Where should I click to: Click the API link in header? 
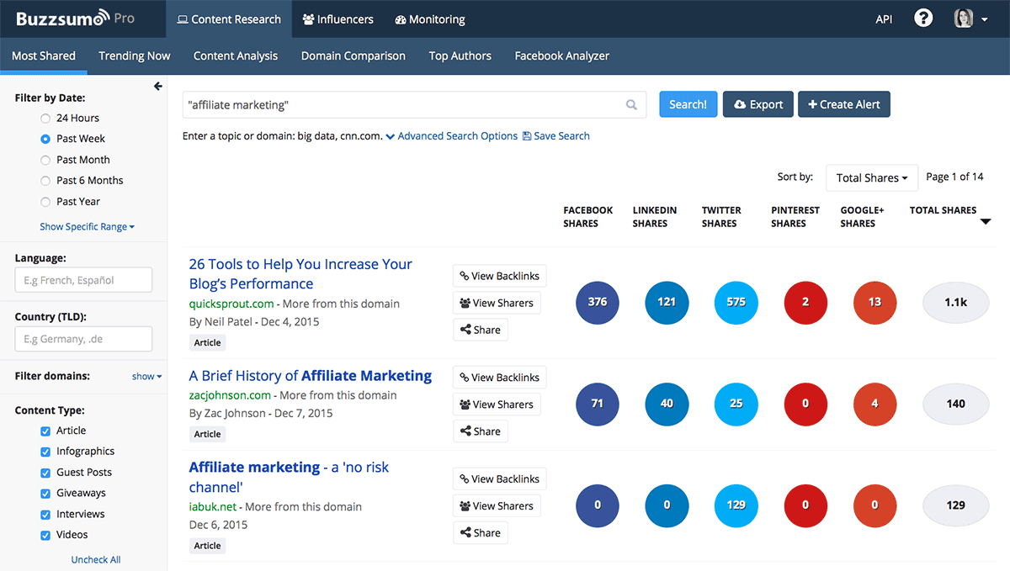[884, 19]
